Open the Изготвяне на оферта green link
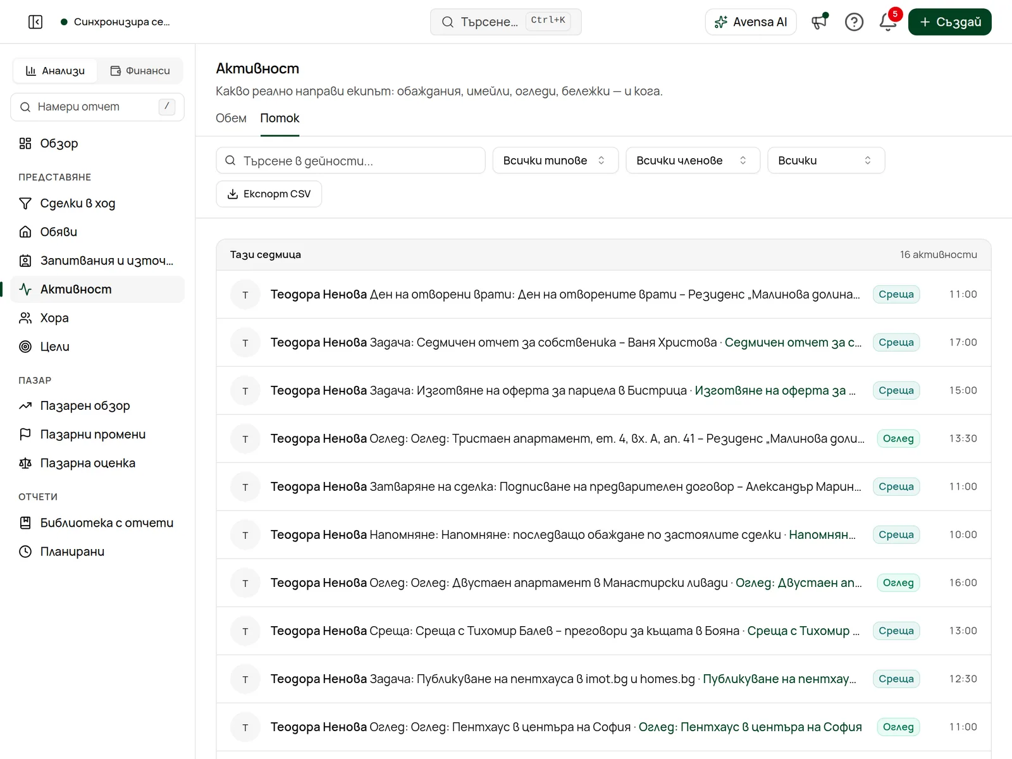This screenshot has height=759, width=1012. 775,391
